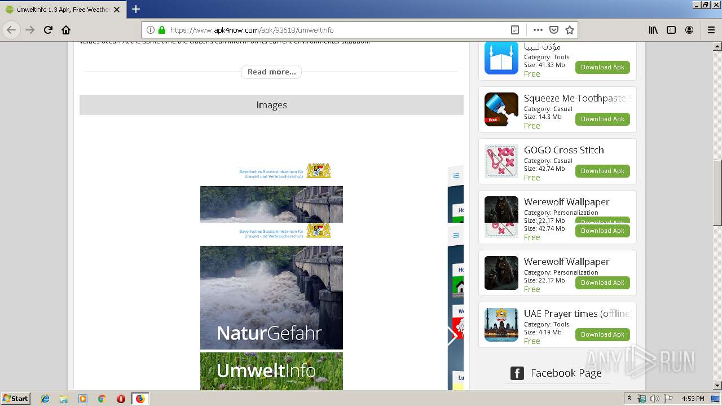Click the Images section header
This screenshot has height=406, width=722.
coord(271,105)
